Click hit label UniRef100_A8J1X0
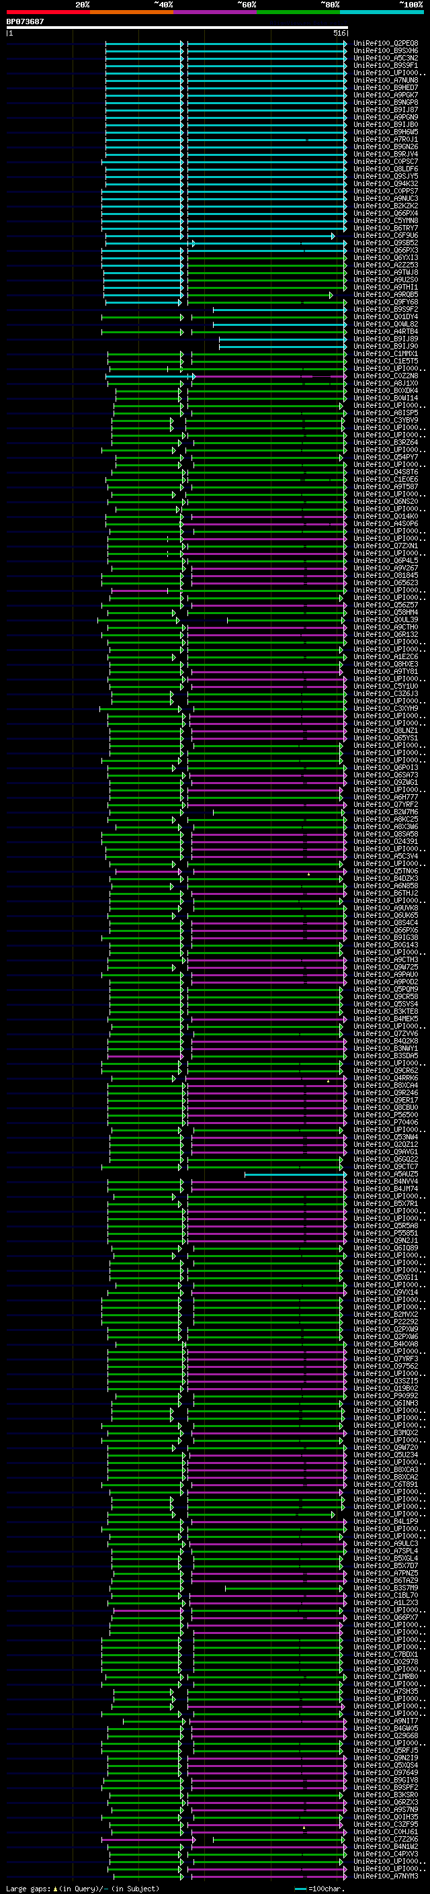430x1894 pixels. (x=386, y=383)
